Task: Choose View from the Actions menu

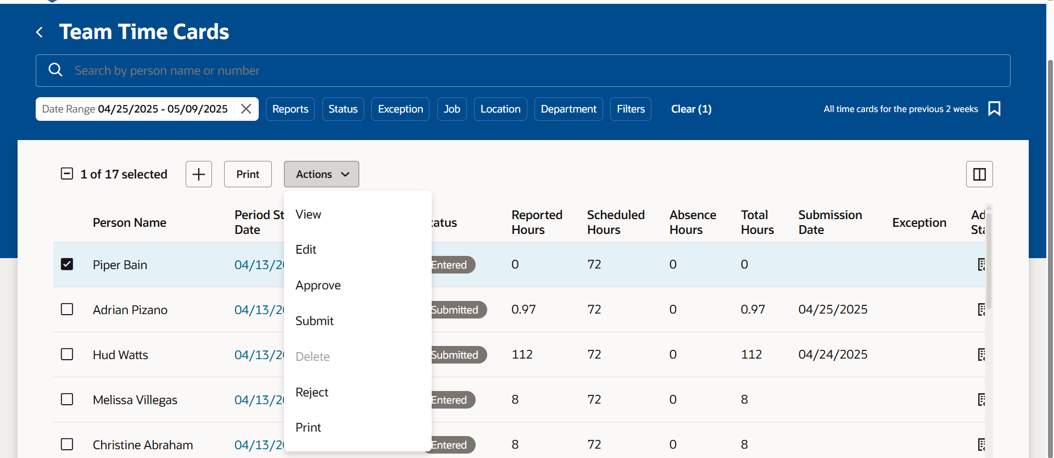Action: pos(358,214)
